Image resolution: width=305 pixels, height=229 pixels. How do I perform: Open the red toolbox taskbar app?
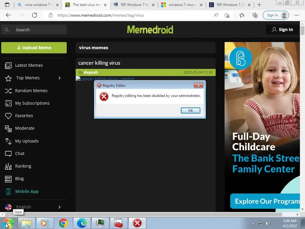pyautogui.click(x=119, y=223)
